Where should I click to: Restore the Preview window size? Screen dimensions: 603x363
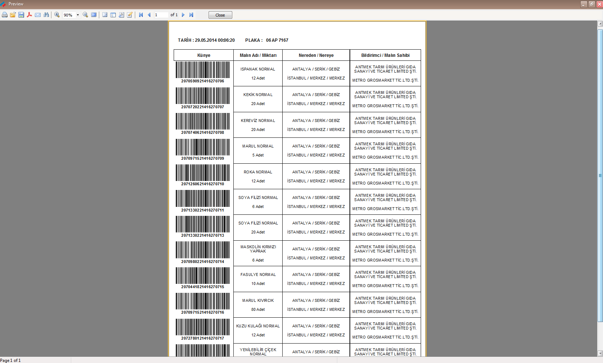(591, 4)
